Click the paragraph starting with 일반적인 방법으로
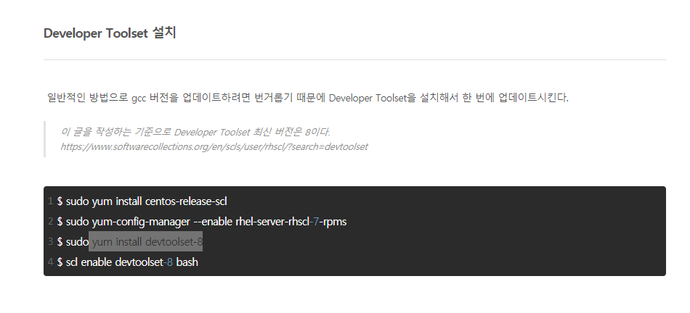Screen dimensions: 690x313 pos(307,98)
